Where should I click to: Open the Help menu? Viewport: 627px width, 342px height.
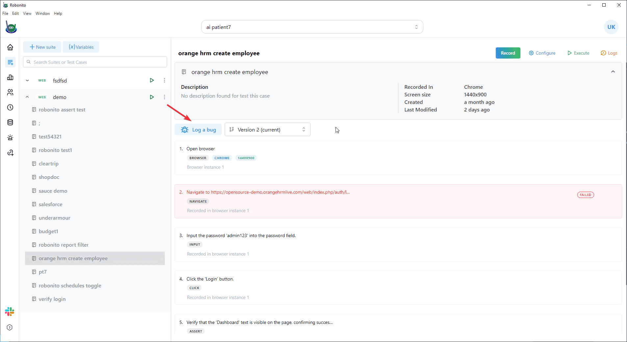point(58,13)
